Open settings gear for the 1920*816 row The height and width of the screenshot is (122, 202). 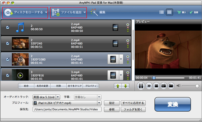(128, 72)
